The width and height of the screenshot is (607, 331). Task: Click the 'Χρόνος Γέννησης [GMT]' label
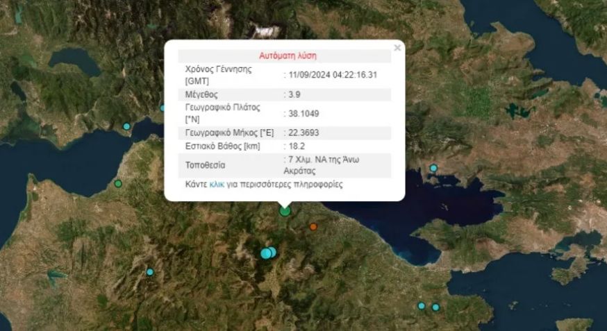(218, 75)
